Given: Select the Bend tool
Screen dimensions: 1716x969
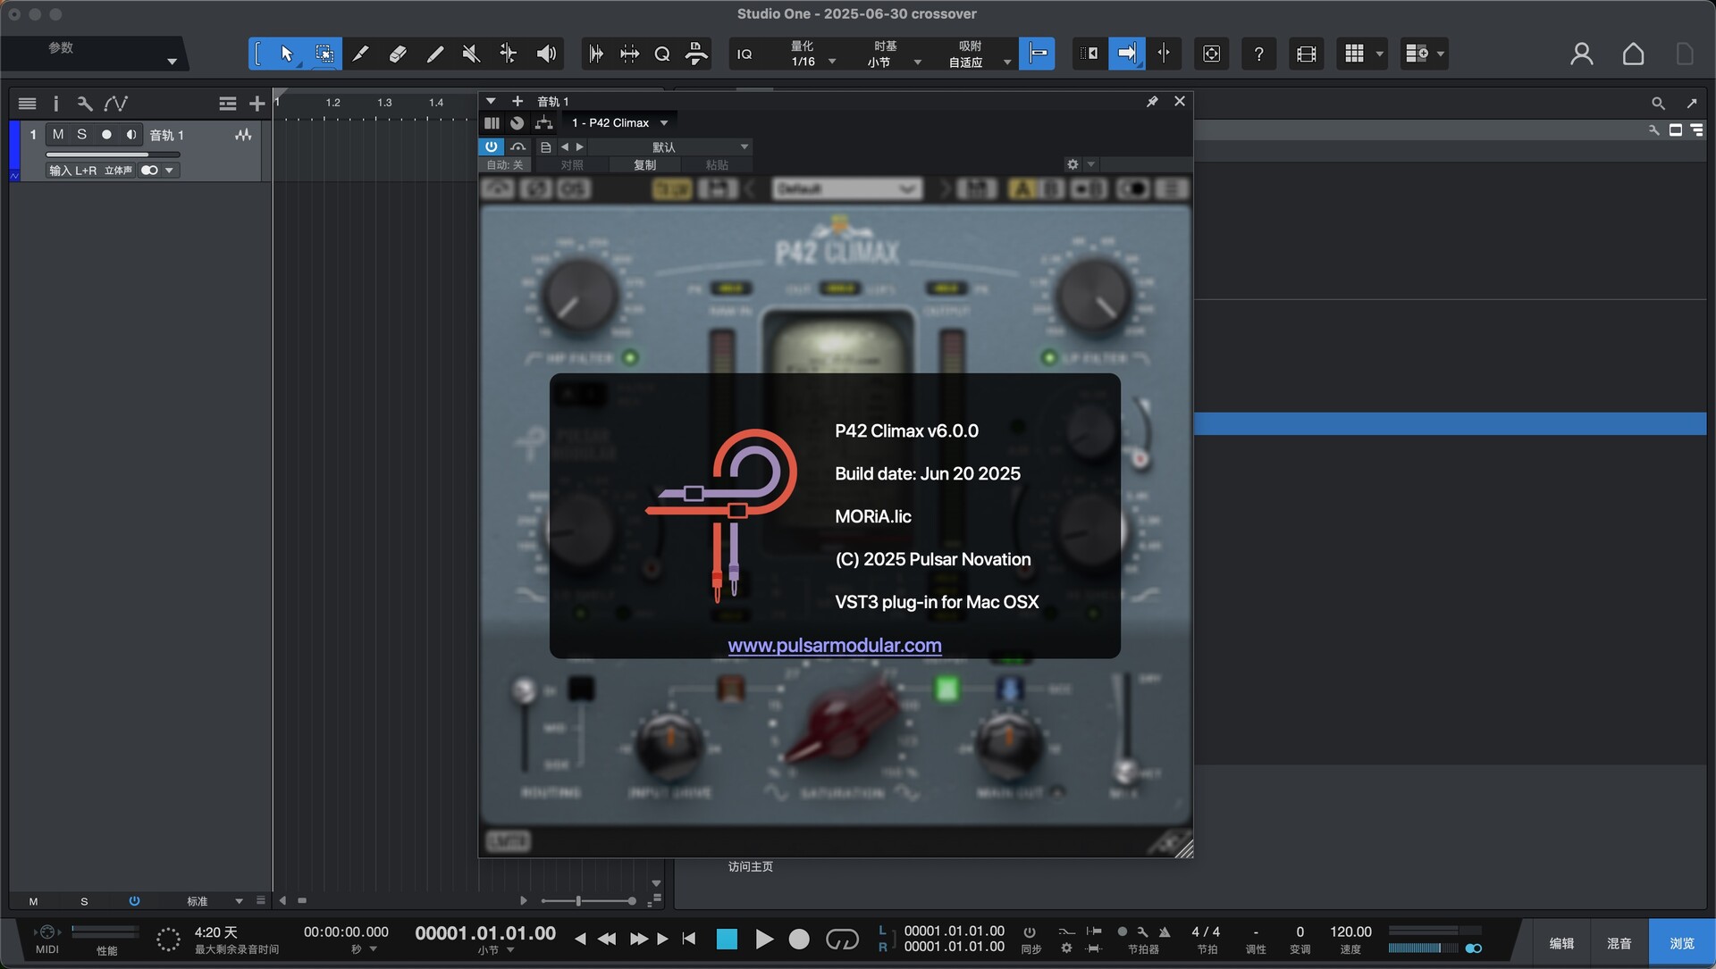Looking at the screenshot, I should point(508,54).
